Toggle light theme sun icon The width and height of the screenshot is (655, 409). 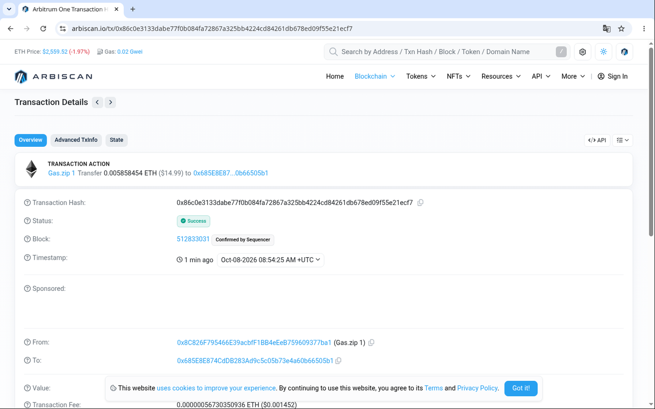(603, 52)
